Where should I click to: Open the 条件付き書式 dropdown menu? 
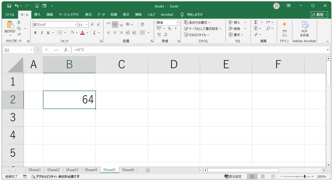coord(197,22)
